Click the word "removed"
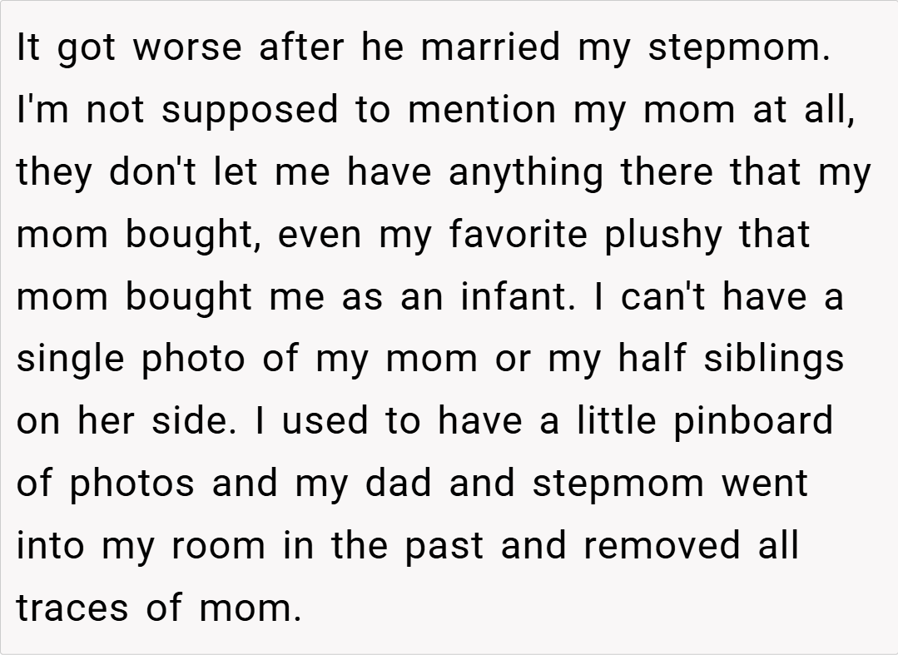This screenshot has height=655, width=898. click(x=659, y=546)
